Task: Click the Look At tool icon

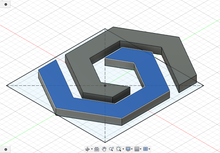Action: (96, 149)
